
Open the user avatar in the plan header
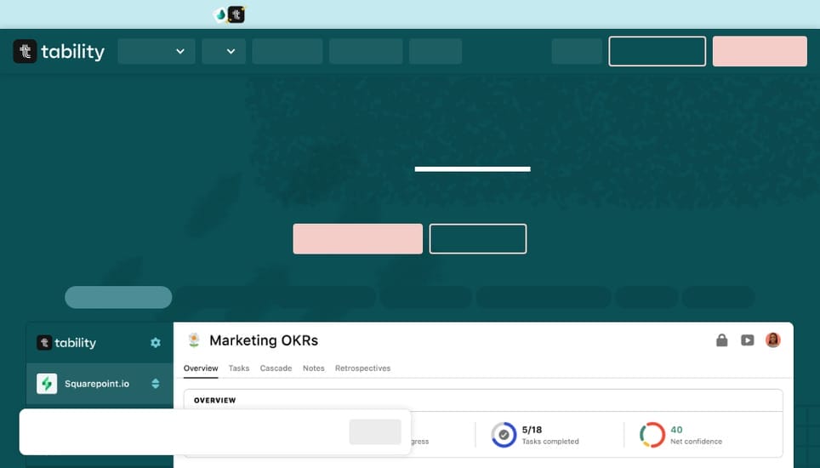pyautogui.click(x=772, y=340)
